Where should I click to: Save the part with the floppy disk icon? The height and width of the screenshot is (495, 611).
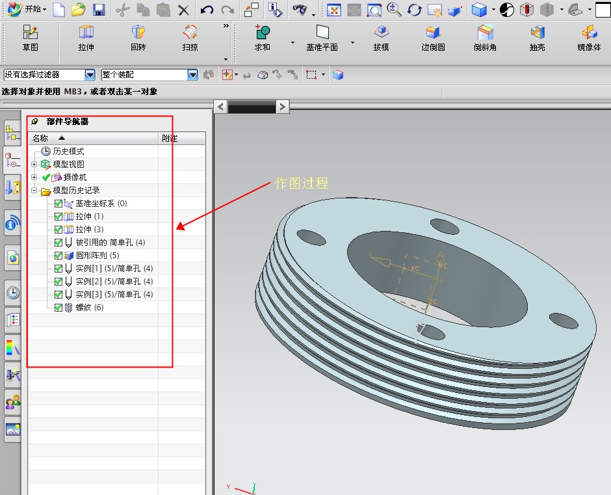[x=99, y=9]
